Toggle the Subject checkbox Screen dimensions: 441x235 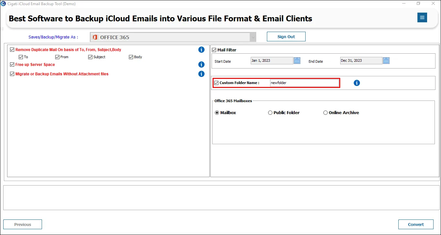point(90,57)
